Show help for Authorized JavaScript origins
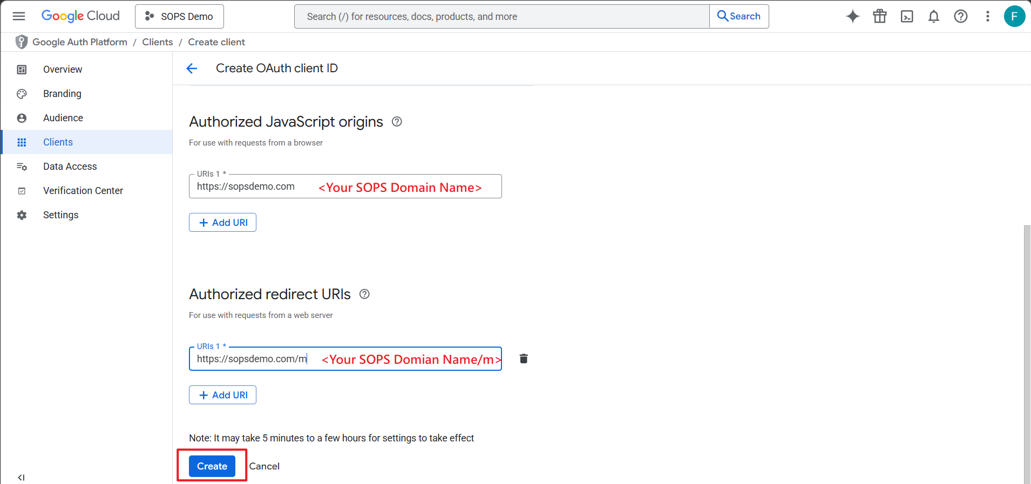 tap(397, 122)
